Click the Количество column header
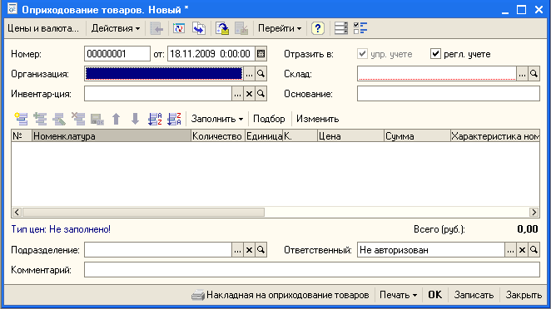Screen dimensions: 551x309 click(x=218, y=136)
